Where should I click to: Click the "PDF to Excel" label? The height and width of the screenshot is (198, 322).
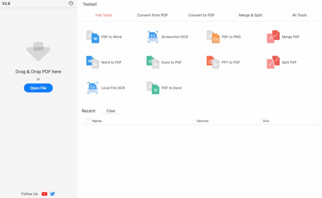pos(171,88)
